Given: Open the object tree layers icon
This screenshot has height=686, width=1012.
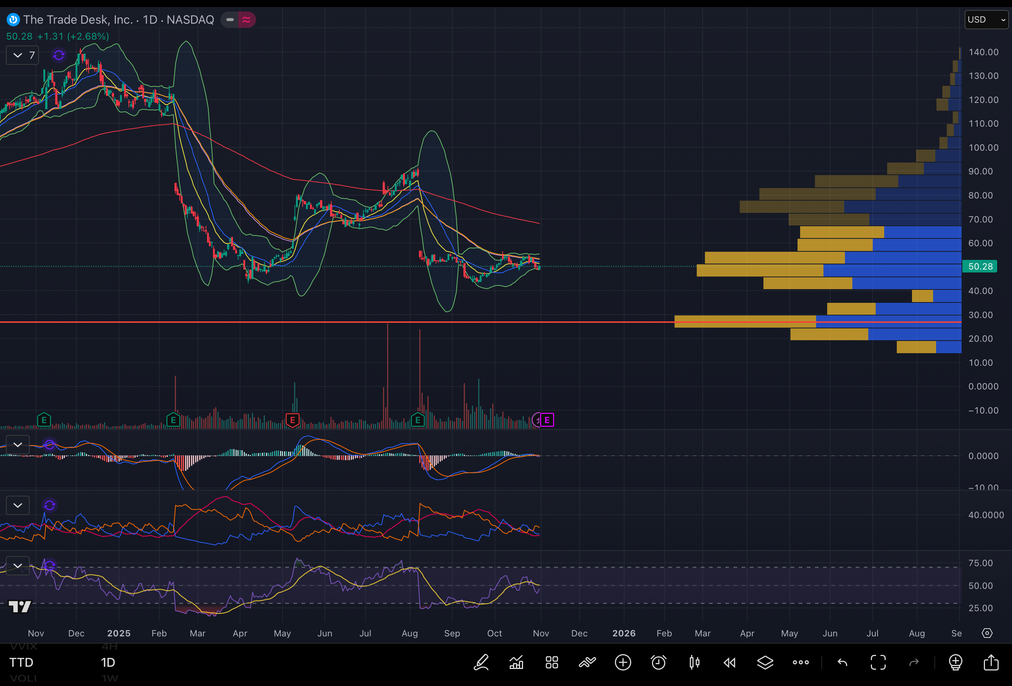Looking at the screenshot, I should point(765,663).
